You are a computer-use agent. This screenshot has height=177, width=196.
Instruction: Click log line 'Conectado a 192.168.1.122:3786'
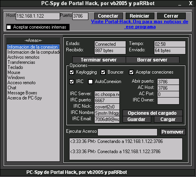[x=115, y=152]
